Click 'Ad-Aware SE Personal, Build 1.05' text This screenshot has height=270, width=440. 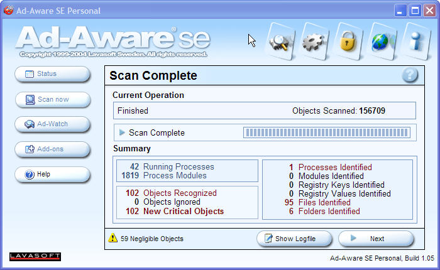[382, 258]
